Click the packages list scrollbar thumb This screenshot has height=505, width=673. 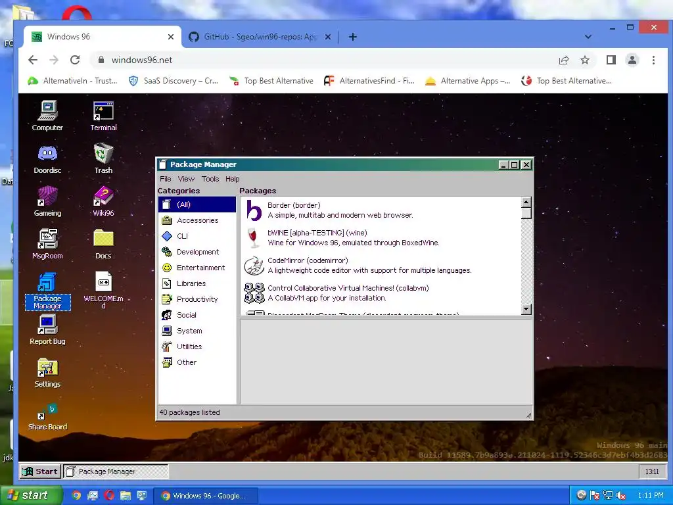click(526, 214)
